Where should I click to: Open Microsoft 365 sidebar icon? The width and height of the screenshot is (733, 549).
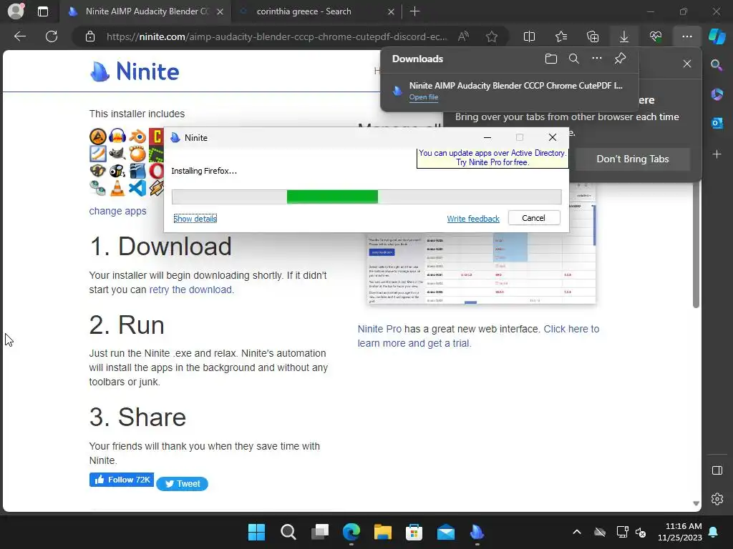coord(717,94)
